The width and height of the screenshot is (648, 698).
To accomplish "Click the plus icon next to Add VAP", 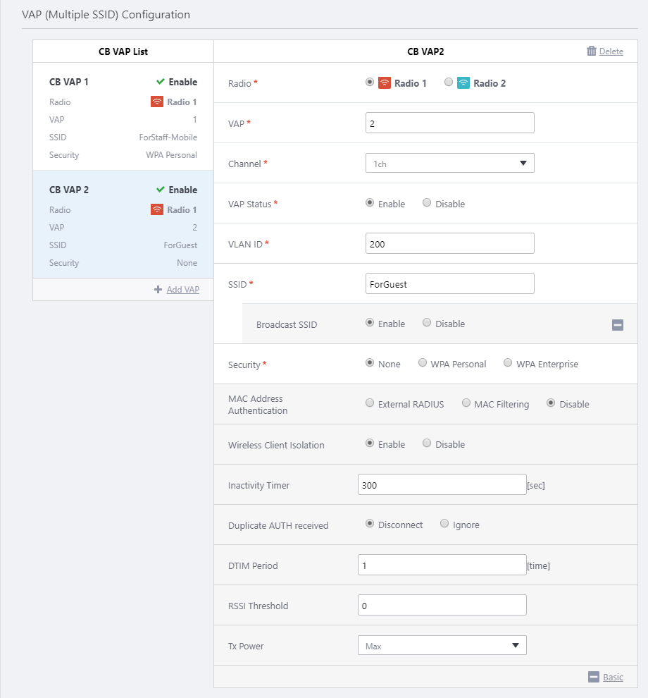I will 158,289.
